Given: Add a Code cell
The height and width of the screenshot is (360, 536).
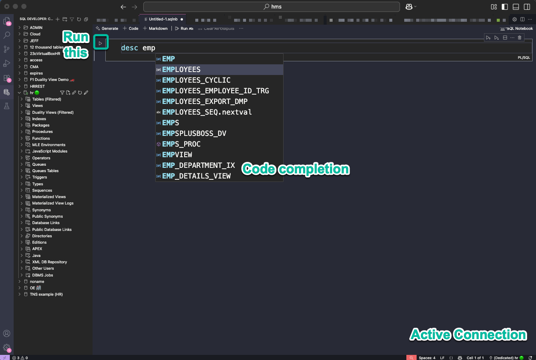Looking at the screenshot, I should [130, 29].
